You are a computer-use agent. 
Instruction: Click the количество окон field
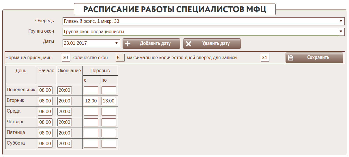pyautogui.click(x=120, y=58)
